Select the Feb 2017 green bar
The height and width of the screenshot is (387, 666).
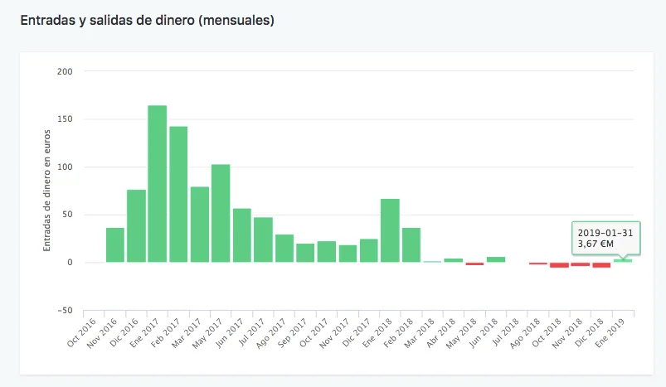(x=178, y=194)
